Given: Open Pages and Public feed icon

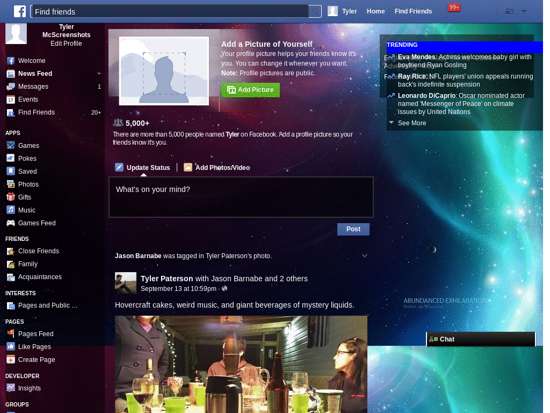Looking at the screenshot, I should [x=11, y=306].
